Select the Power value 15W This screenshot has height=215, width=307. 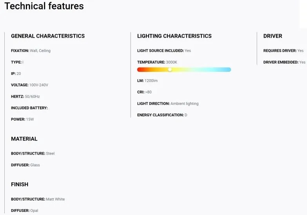click(x=30, y=119)
